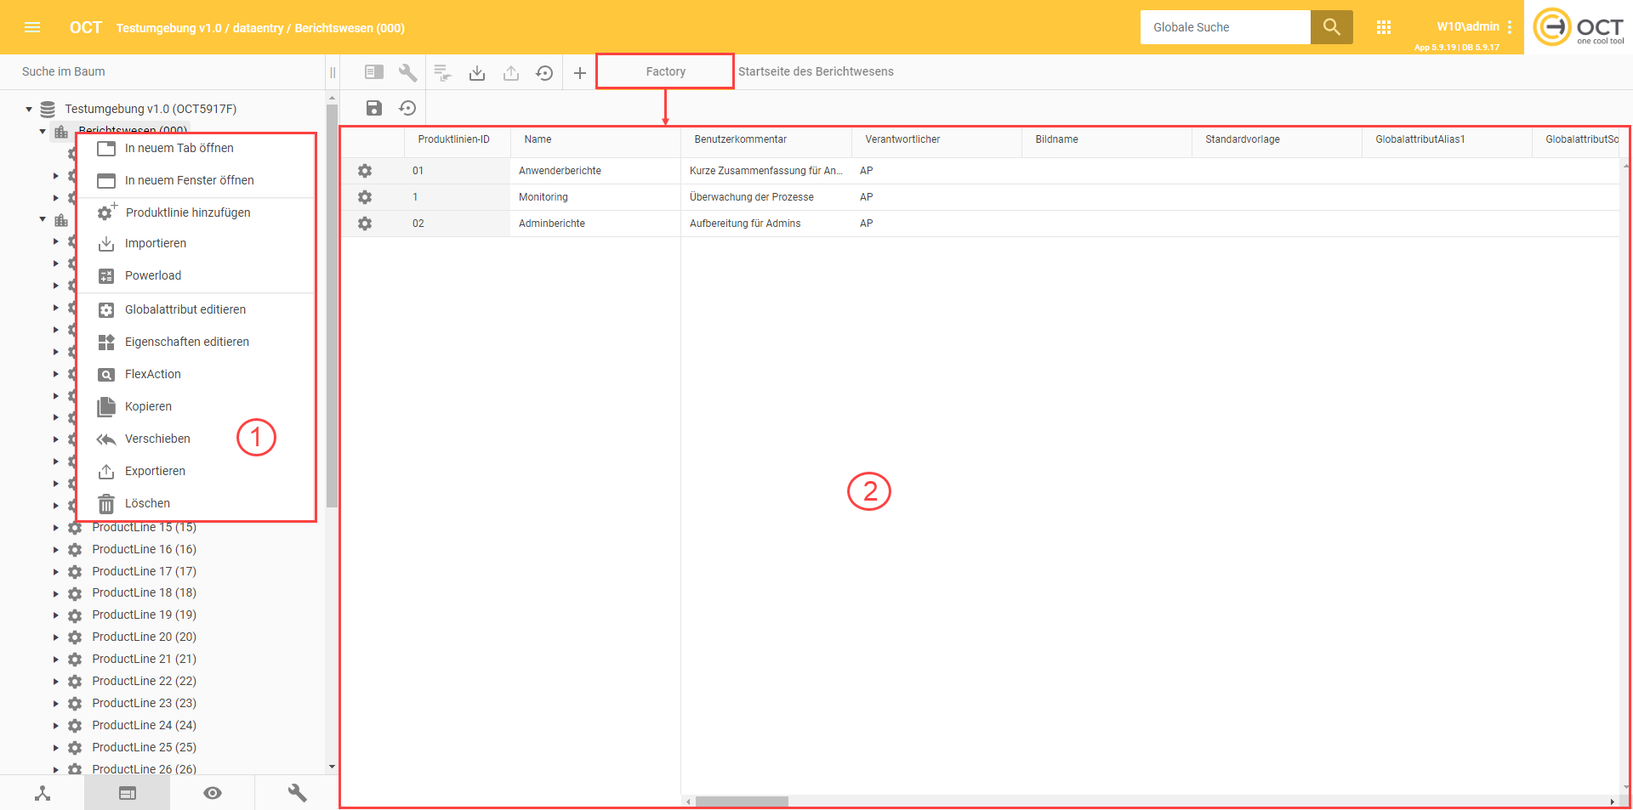Click the wrench icon in top toolbar

tap(408, 73)
